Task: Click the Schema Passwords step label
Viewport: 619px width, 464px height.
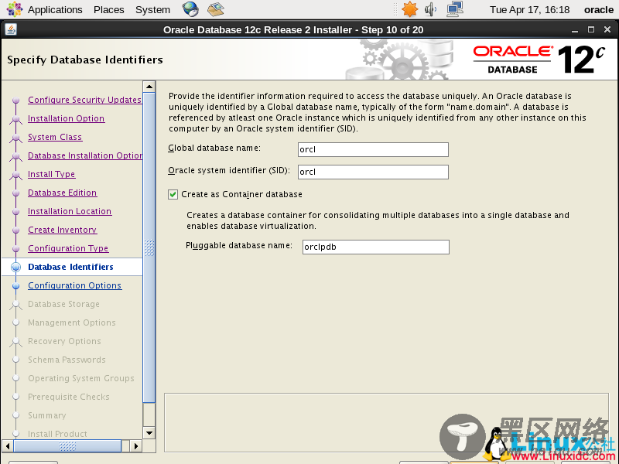Action: [67, 360]
